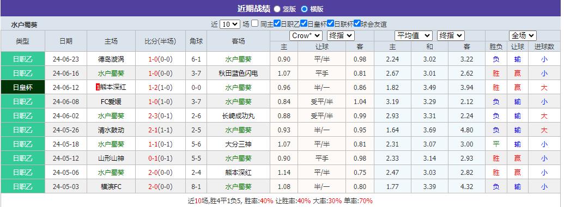Click red card marker beside 熊本深红
This screenshot has width=564, height=207.
(98, 87)
